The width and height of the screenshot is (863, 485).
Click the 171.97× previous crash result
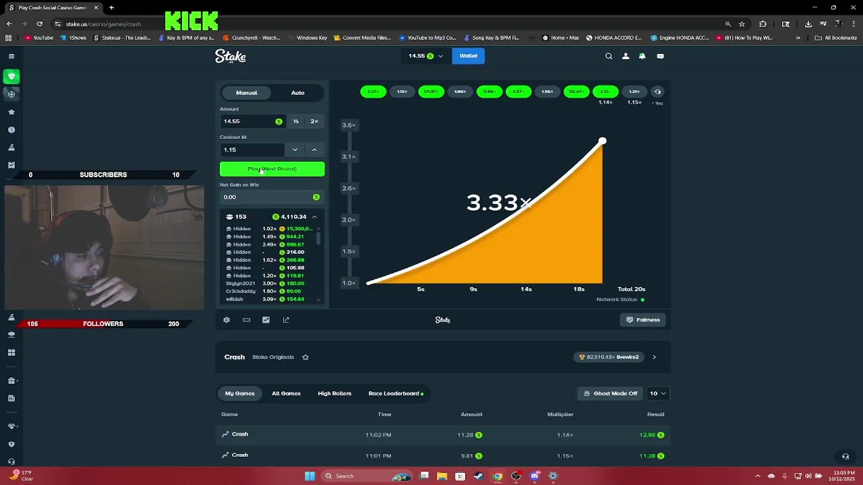[431, 92]
